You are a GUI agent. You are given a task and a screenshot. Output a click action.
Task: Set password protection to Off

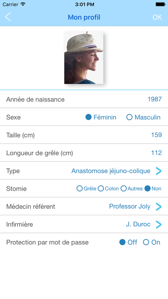[x=122, y=242]
